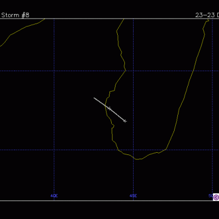Image resolution: width=219 pixels, height=219 pixels.
Task: Click the partially visible 50 longitude label
Action: (x=211, y=196)
